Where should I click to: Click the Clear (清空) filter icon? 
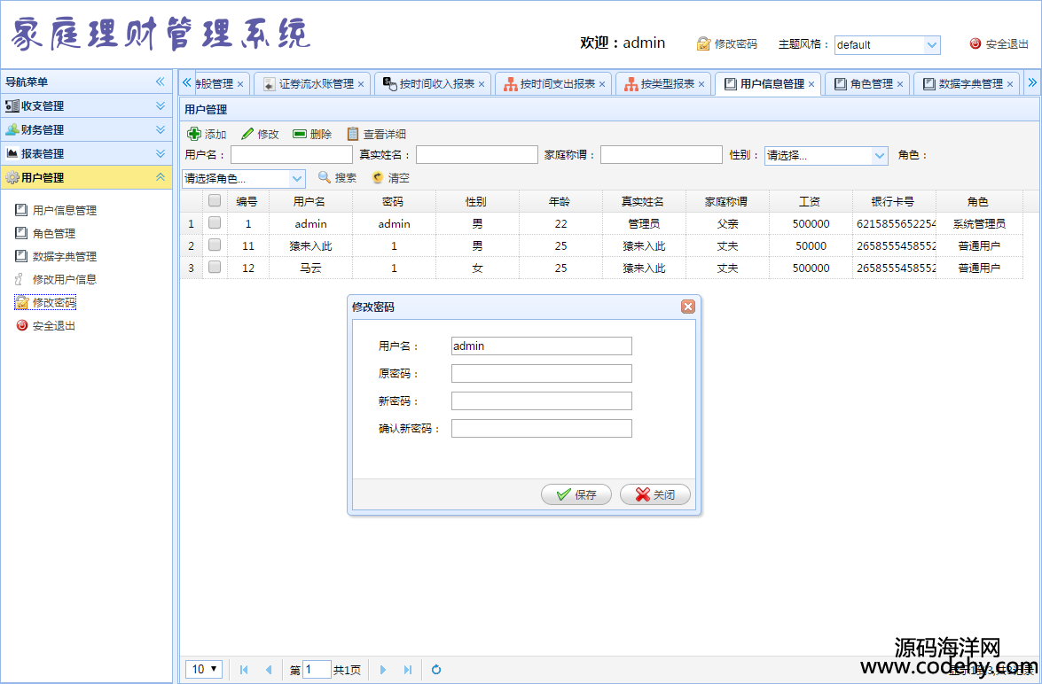pyautogui.click(x=378, y=177)
